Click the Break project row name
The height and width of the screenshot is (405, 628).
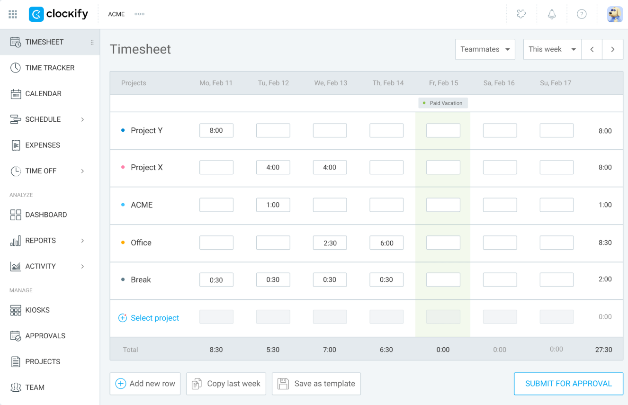141,279
